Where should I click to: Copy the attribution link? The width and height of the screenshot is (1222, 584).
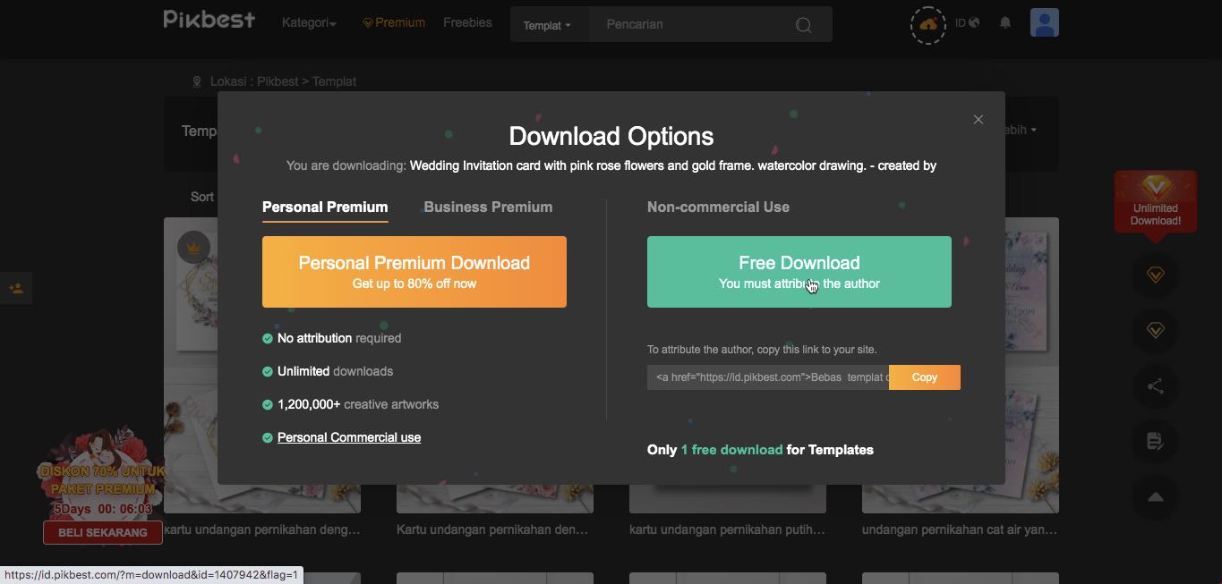(925, 377)
